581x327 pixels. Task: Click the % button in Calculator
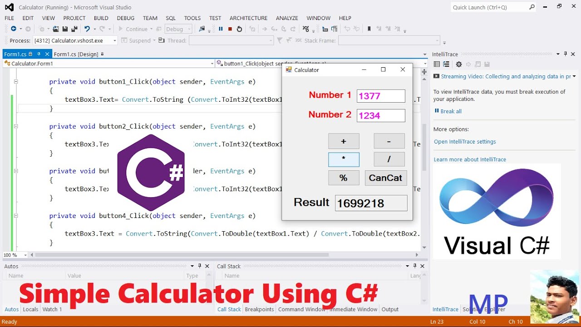pyautogui.click(x=344, y=178)
